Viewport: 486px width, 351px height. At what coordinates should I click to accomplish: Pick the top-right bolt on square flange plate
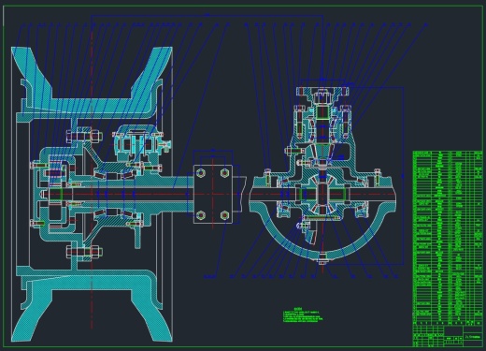(x=224, y=172)
